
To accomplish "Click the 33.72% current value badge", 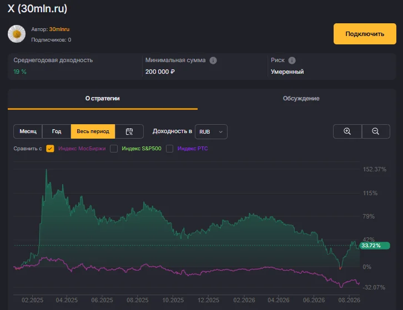I will [375, 246].
